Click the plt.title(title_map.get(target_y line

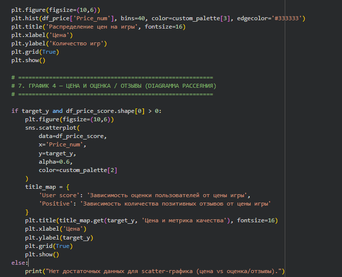(x=152, y=221)
